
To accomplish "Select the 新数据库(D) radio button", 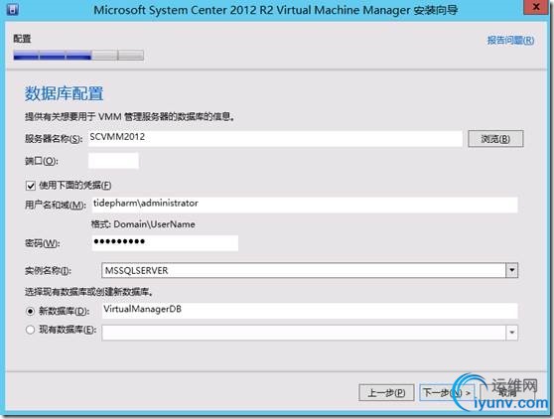I will pos(31,311).
